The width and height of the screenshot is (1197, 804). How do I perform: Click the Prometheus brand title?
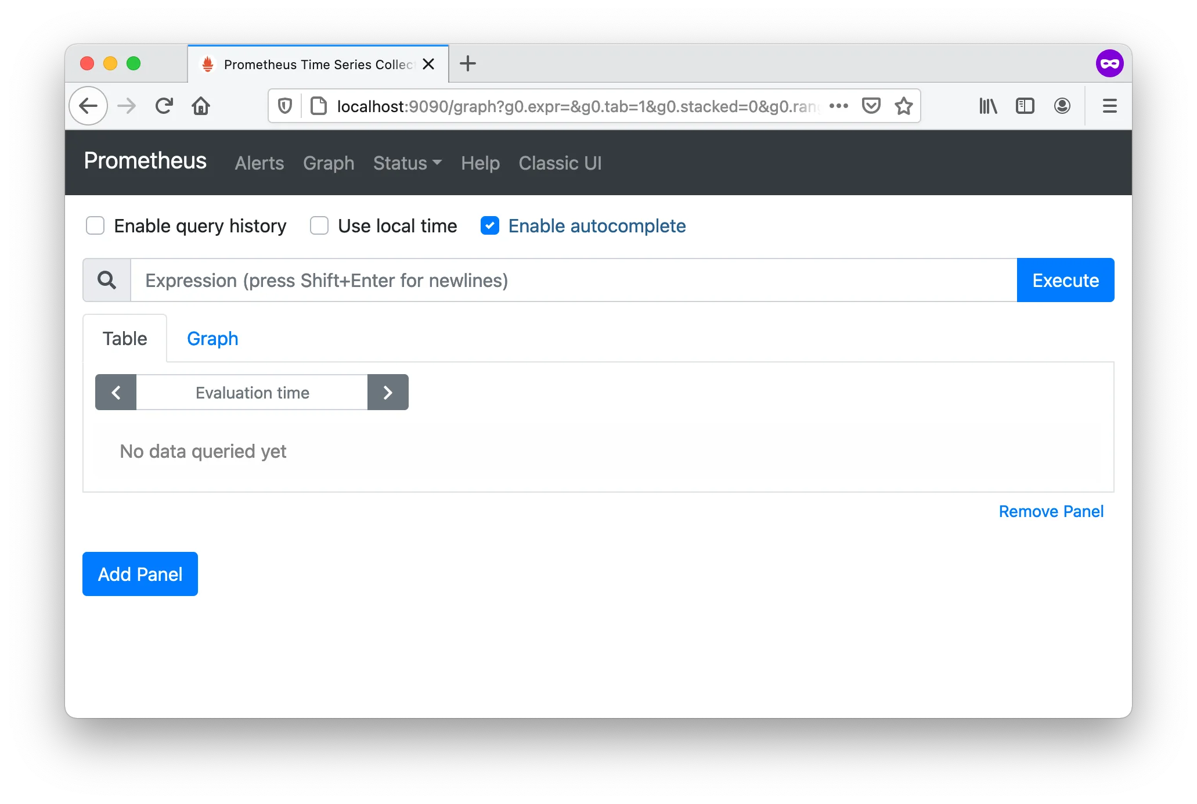point(145,161)
